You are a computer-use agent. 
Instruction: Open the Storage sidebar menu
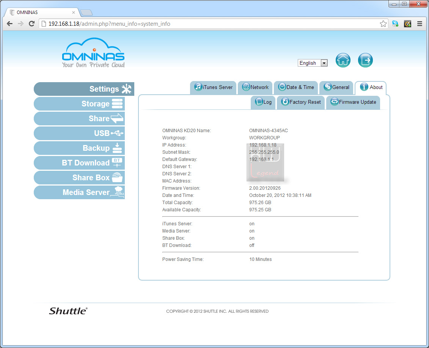click(79, 104)
